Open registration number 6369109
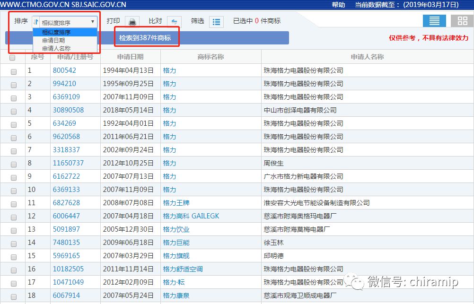The image size is (474, 304). pyautogui.click(x=67, y=97)
